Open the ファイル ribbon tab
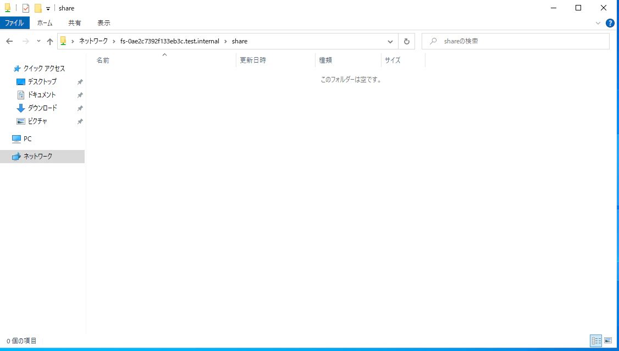Image resolution: width=619 pixels, height=351 pixels. pyautogui.click(x=15, y=23)
